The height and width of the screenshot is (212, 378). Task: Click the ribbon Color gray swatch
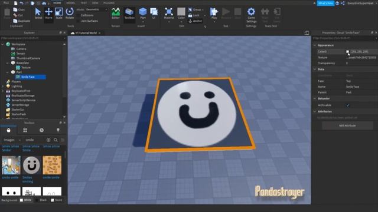pyautogui.click(x=181, y=12)
